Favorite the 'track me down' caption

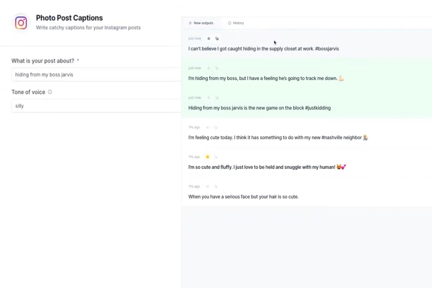coord(209,68)
